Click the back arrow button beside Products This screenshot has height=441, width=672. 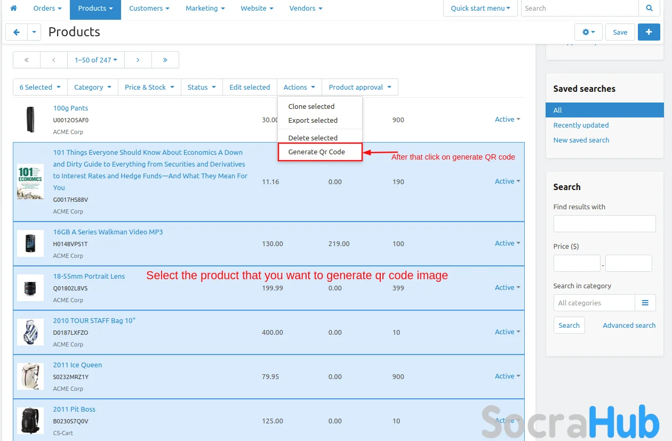point(17,32)
